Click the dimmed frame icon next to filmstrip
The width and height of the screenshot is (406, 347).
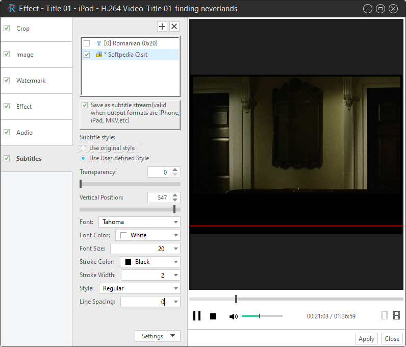pos(384,315)
